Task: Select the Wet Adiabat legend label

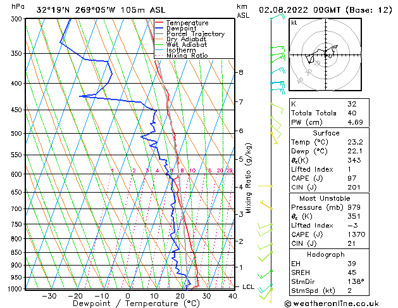Action: point(187,45)
